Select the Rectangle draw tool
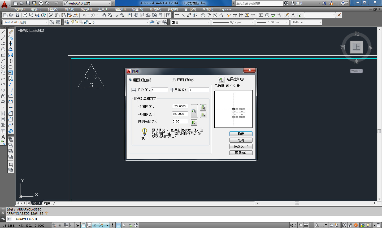The width and height of the screenshot is (382, 228). (3, 55)
